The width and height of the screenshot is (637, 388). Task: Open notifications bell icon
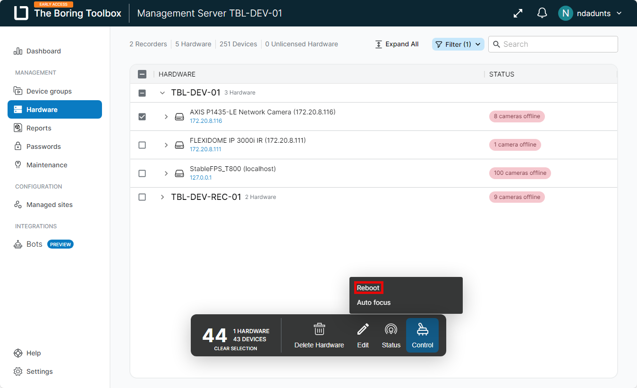click(x=542, y=13)
